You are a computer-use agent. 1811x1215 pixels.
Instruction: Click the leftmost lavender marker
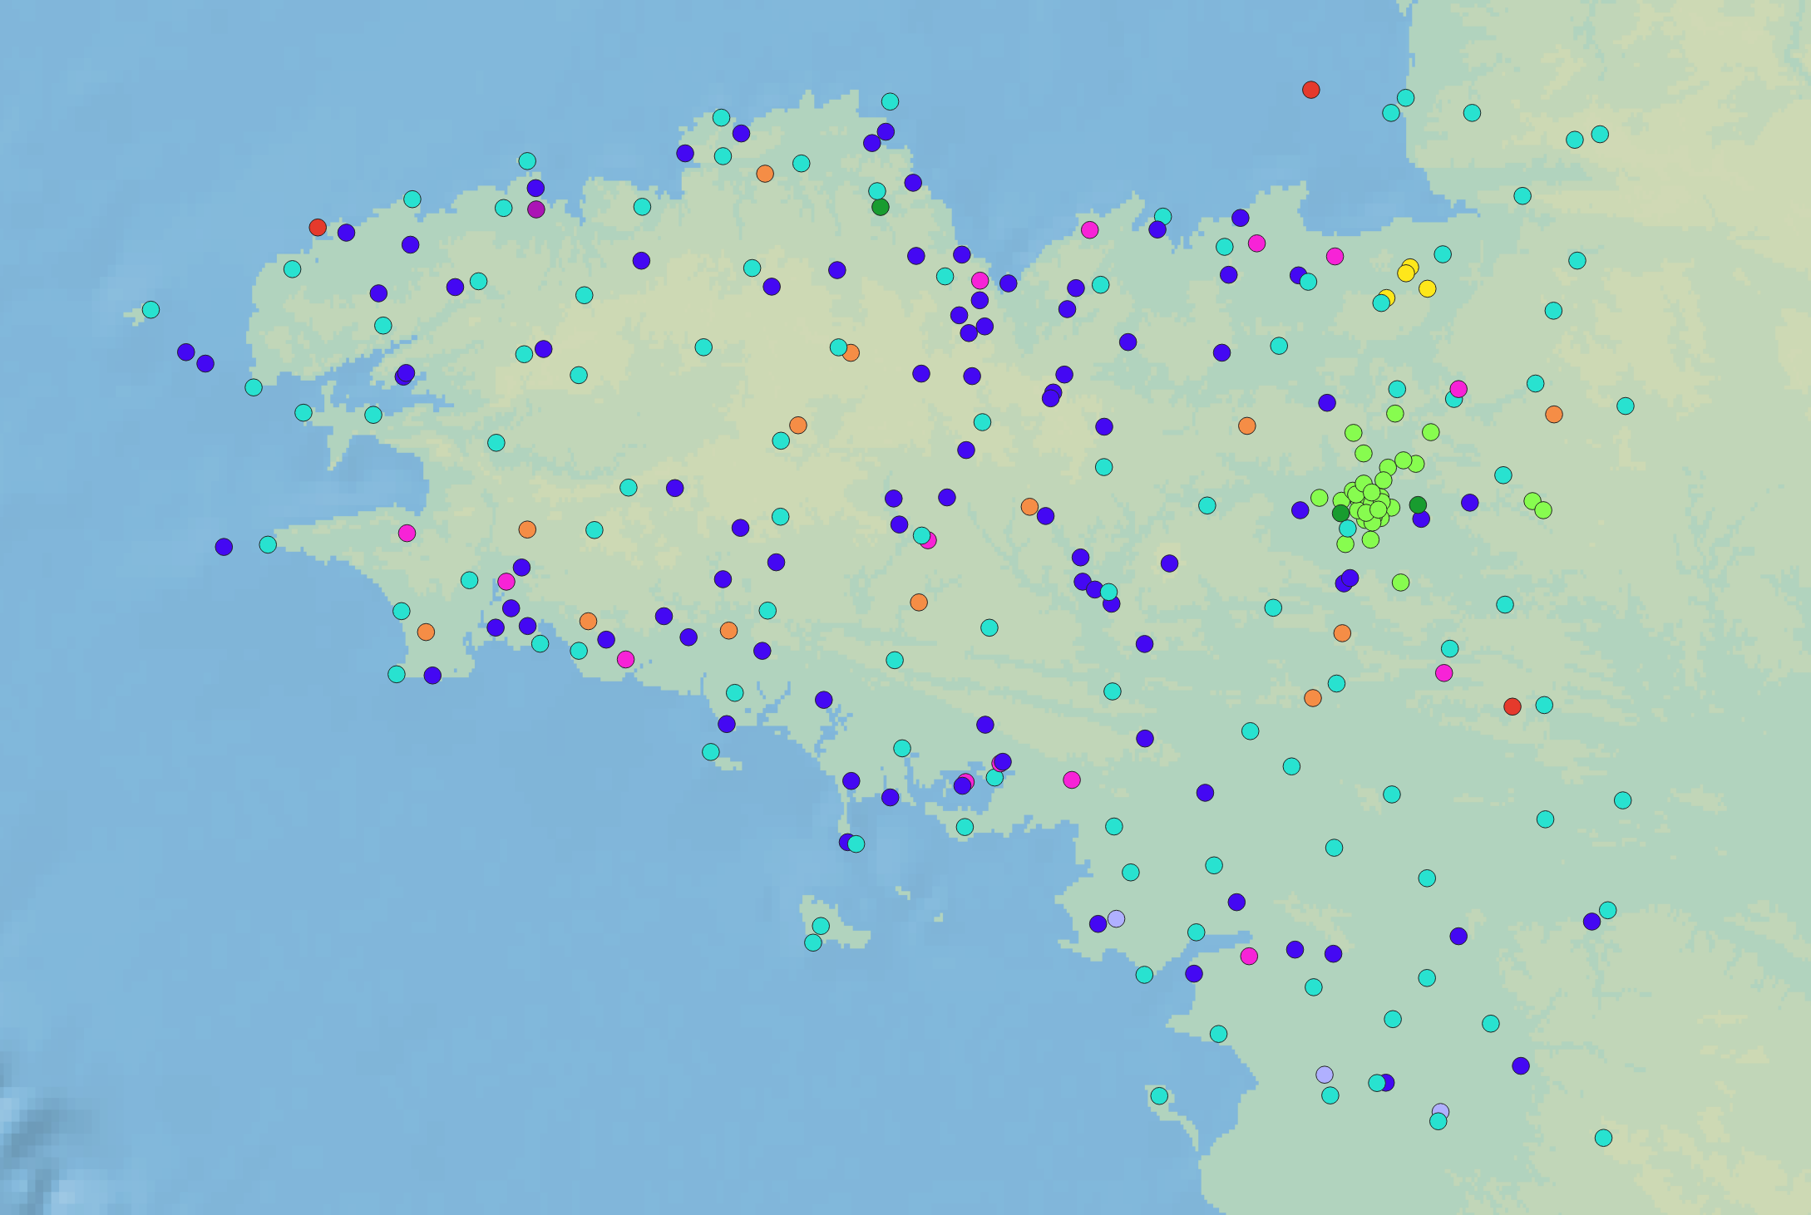pyautogui.click(x=1117, y=918)
